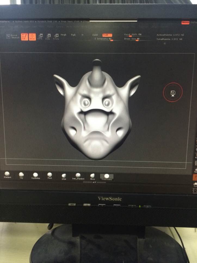Turn on Zadd sculpt mode
The height and width of the screenshot is (263, 197).
(x=95, y=35)
